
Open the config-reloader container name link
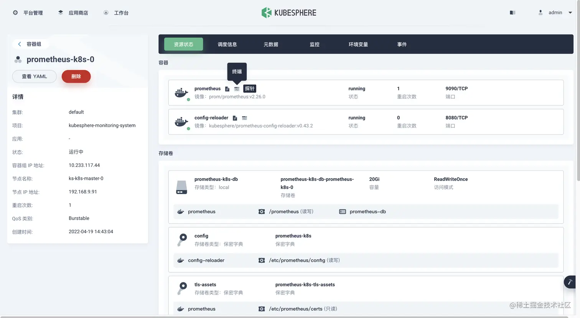pos(211,118)
